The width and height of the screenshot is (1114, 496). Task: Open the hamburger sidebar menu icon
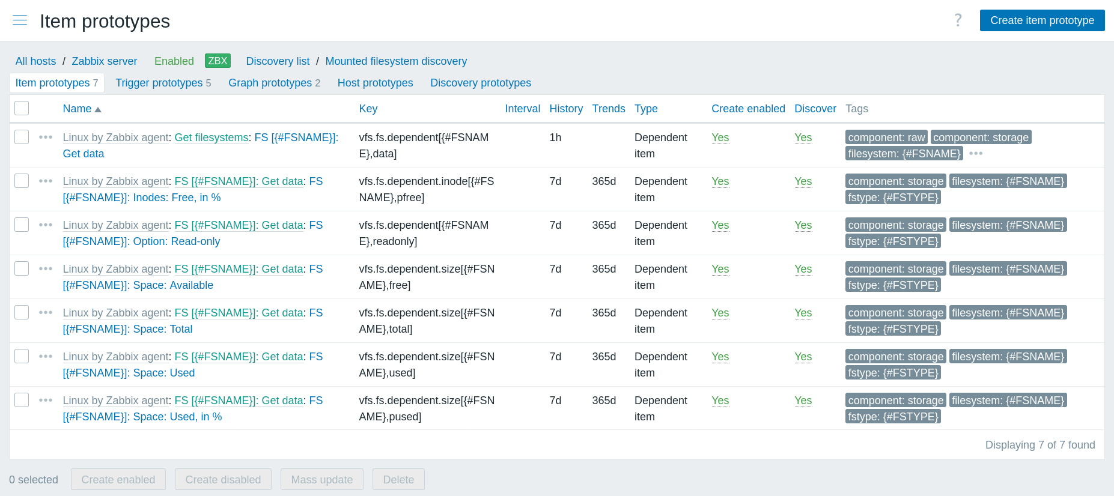click(20, 20)
